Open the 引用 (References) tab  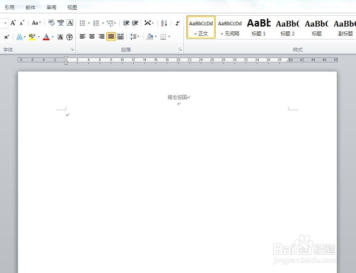coord(10,8)
